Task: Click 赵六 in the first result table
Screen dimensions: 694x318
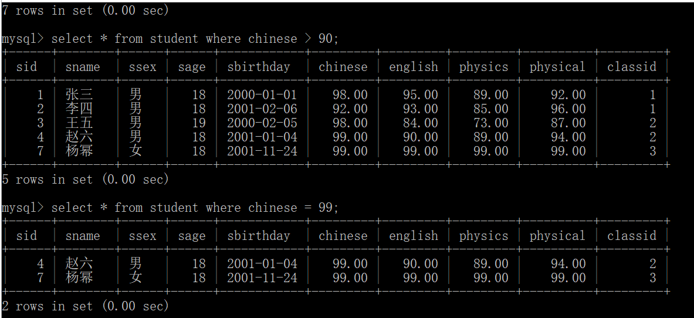Action: 79,137
